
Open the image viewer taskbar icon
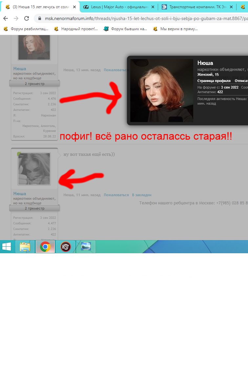86,247
